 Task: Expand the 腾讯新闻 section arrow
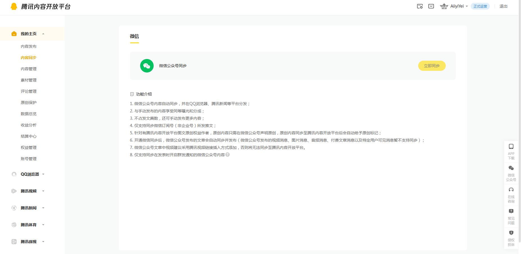[43, 208]
